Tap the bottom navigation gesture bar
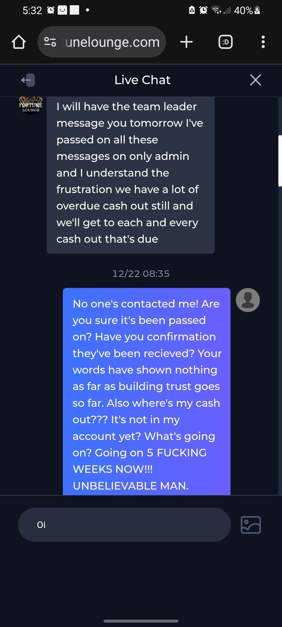The height and width of the screenshot is (627, 282). click(141, 621)
